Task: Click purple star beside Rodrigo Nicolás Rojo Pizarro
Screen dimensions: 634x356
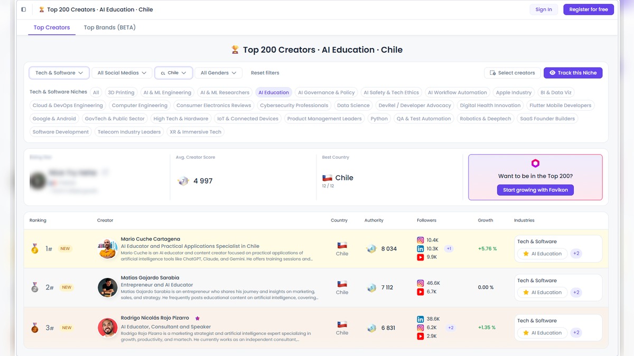Action: tap(198, 319)
